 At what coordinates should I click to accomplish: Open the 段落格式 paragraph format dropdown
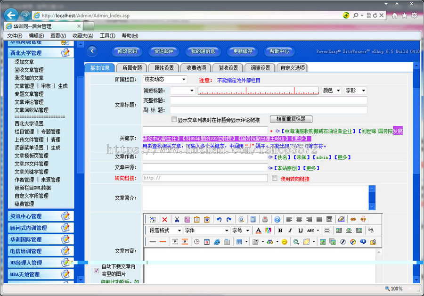(x=165, y=230)
